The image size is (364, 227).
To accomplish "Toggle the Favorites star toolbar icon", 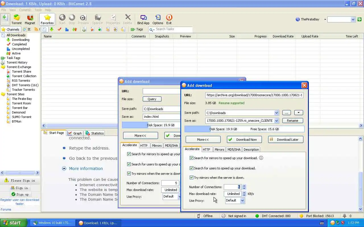I will pyautogui.click(x=47, y=19).
